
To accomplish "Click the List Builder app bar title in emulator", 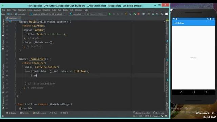I will (179, 23).
